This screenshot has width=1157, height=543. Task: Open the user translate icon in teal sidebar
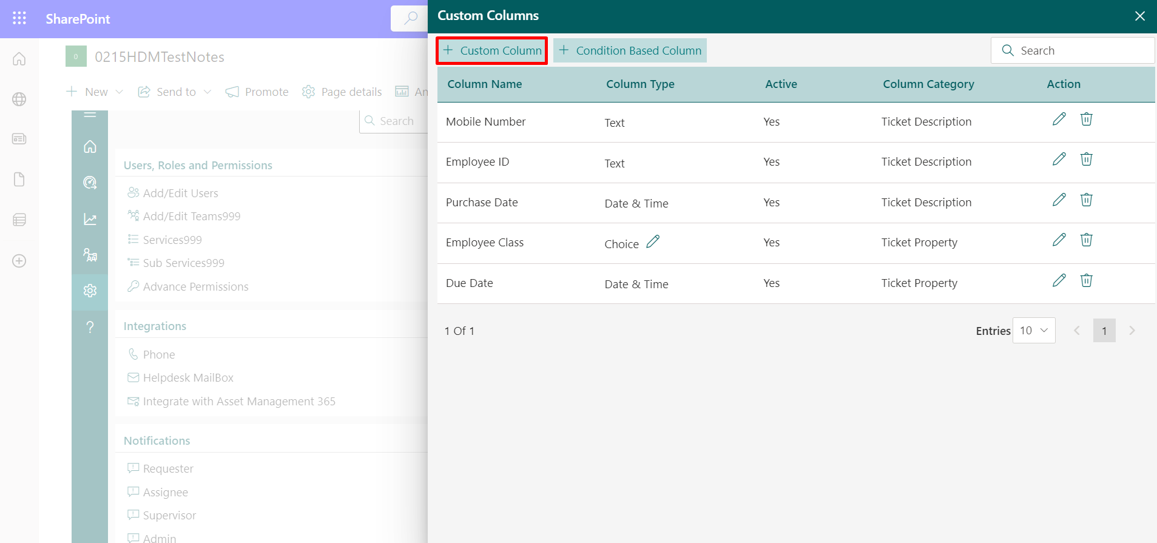[90, 255]
